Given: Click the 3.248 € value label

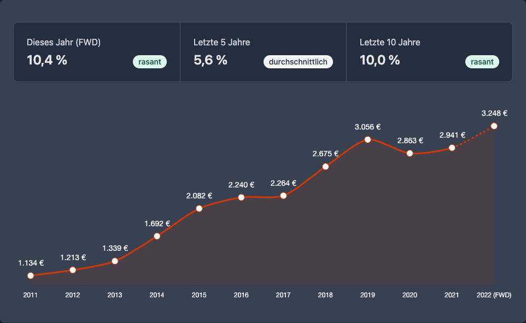Looking at the screenshot, I should tap(494, 114).
